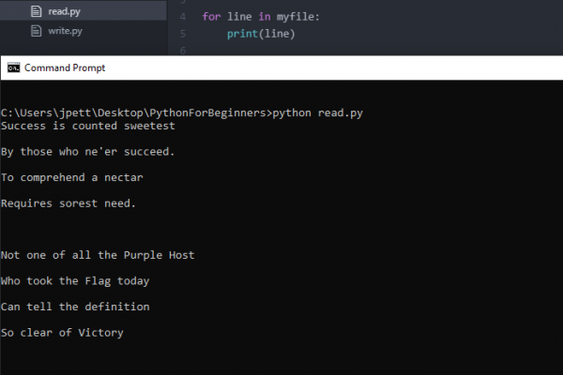This screenshot has height=375, width=563.
Task: Click the 'Who took the Flag today' line
Action: pyautogui.click(x=75, y=281)
